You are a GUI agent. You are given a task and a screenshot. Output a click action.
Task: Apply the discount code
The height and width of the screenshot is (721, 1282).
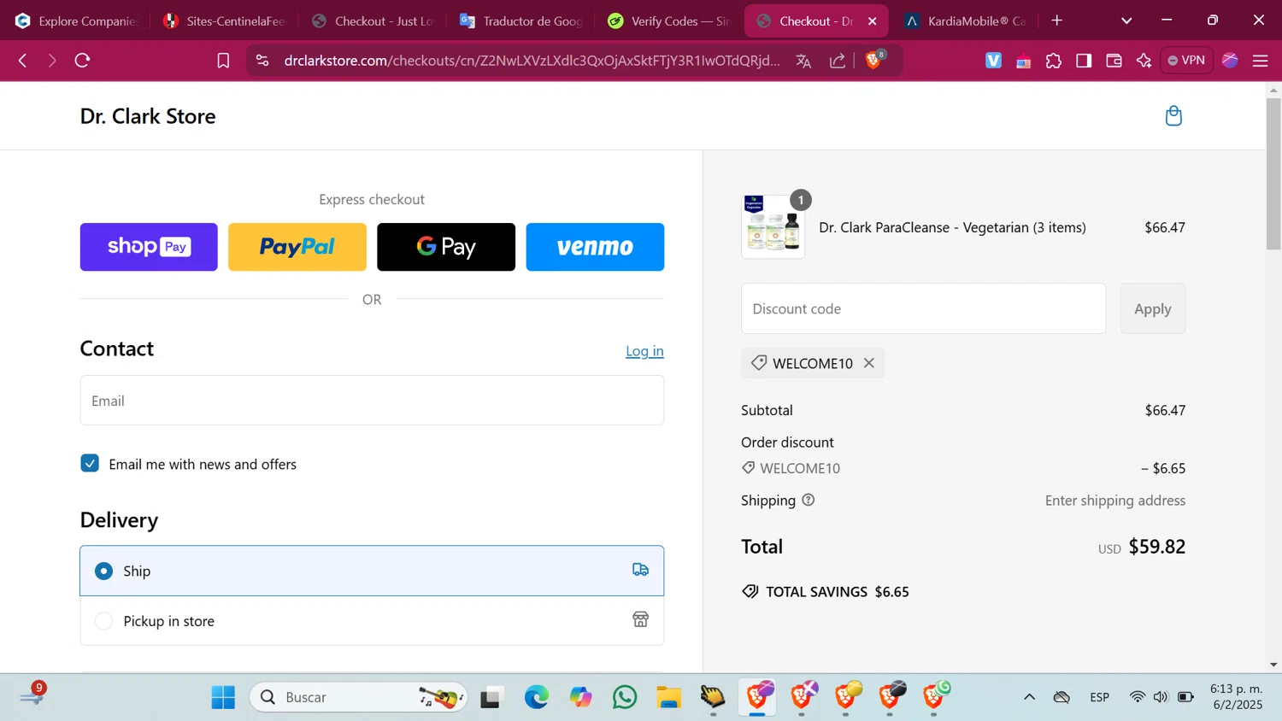pos(1153,308)
